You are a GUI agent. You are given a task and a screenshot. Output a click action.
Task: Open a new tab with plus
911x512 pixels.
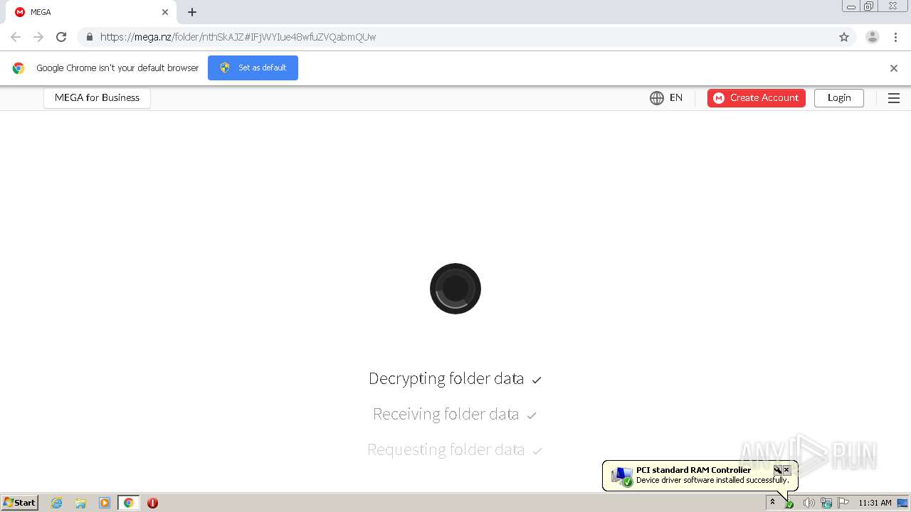click(192, 12)
